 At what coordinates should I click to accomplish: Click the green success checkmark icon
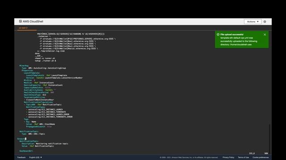point(218,35)
